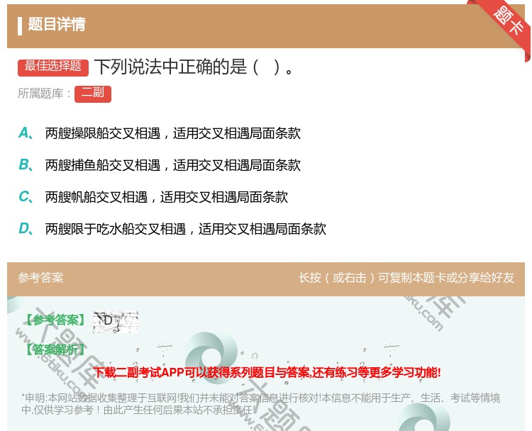The width and height of the screenshot is (532, 431).
Task: Select option B 两艘捕鱼船交叉相遇
Action: click(x=172, y=165)
